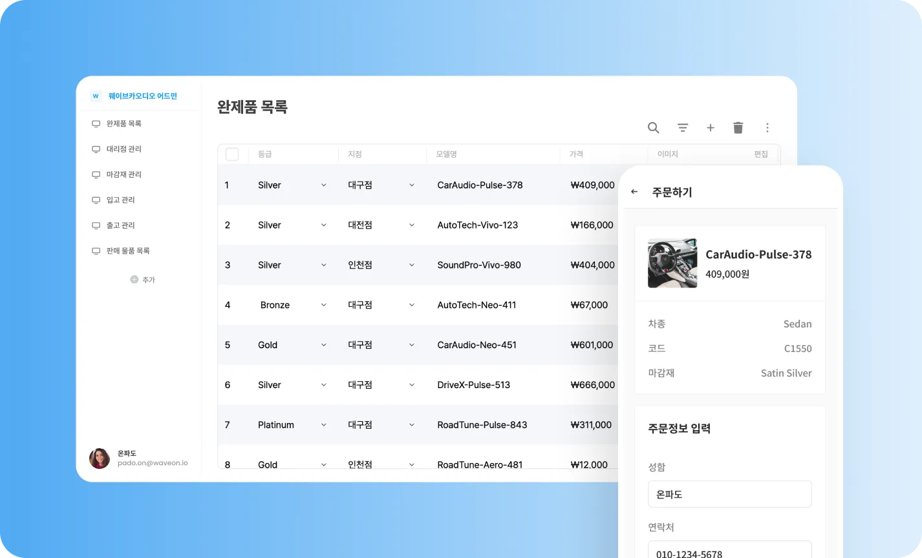Sort by the 가격 column header
The height and width of the screenshot is (558, 922).
[576, 154]
